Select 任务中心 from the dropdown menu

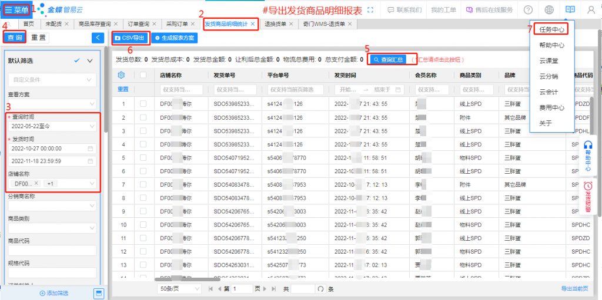click(552, 29)
